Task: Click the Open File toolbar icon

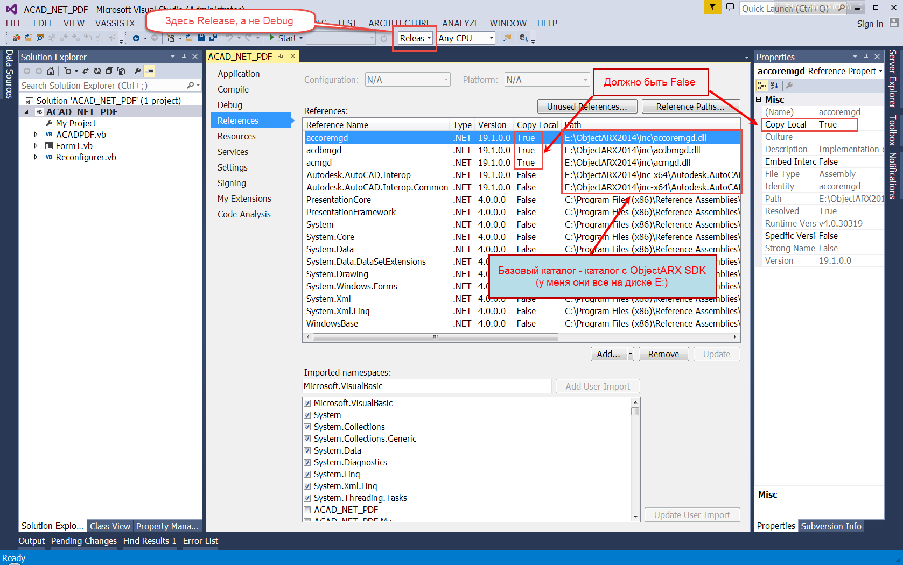Action: (x=189, y=38)
